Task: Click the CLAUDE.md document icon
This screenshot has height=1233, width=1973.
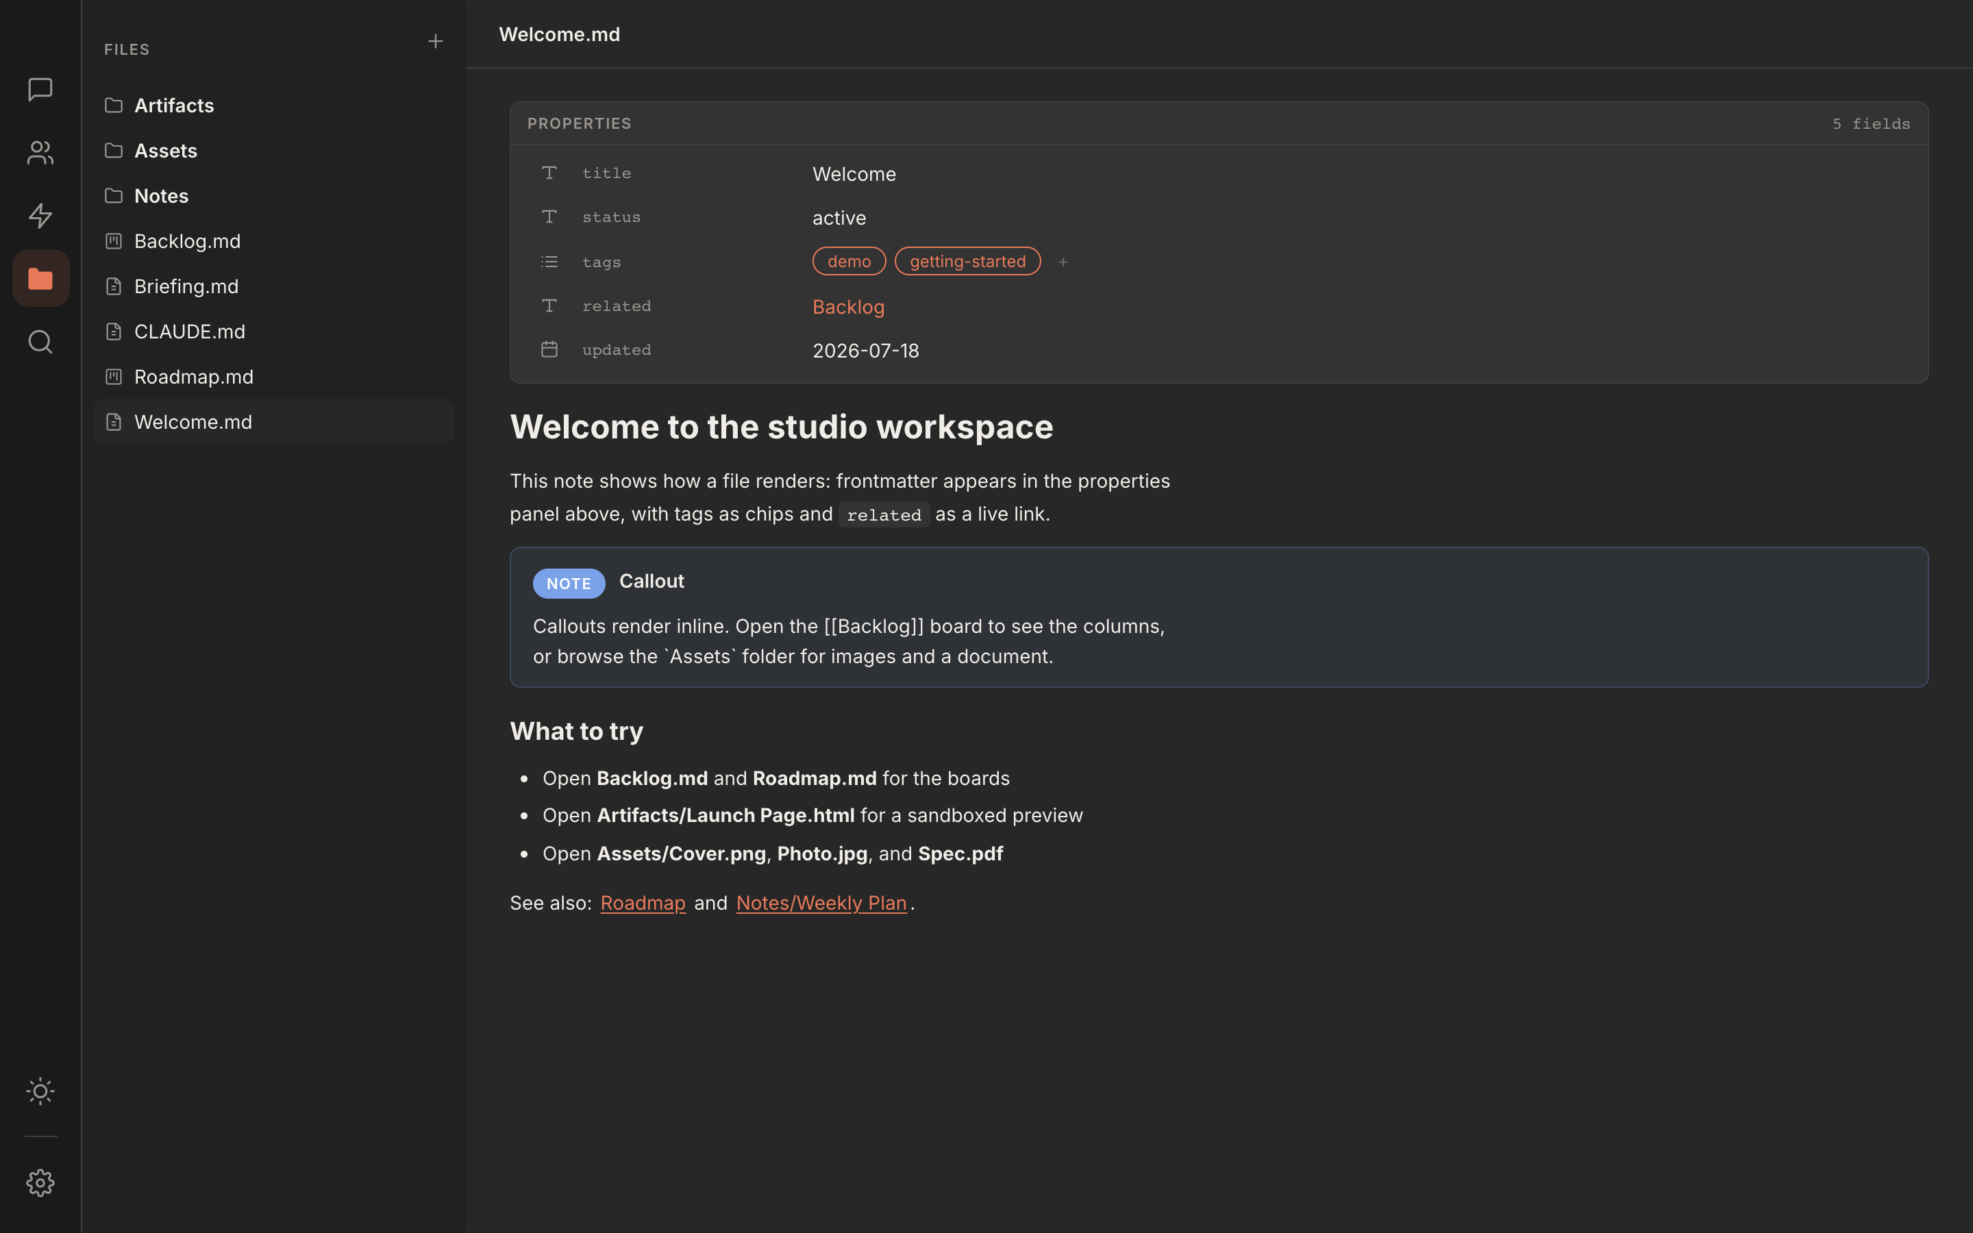Action: [x=113, y=331]
